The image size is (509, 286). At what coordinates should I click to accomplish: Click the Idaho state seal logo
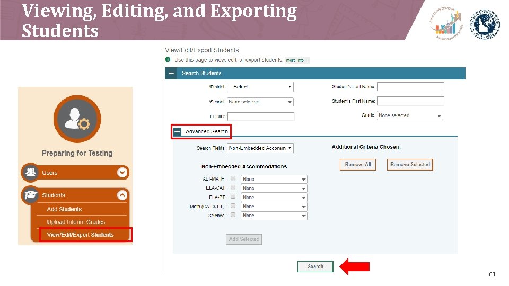485,24
